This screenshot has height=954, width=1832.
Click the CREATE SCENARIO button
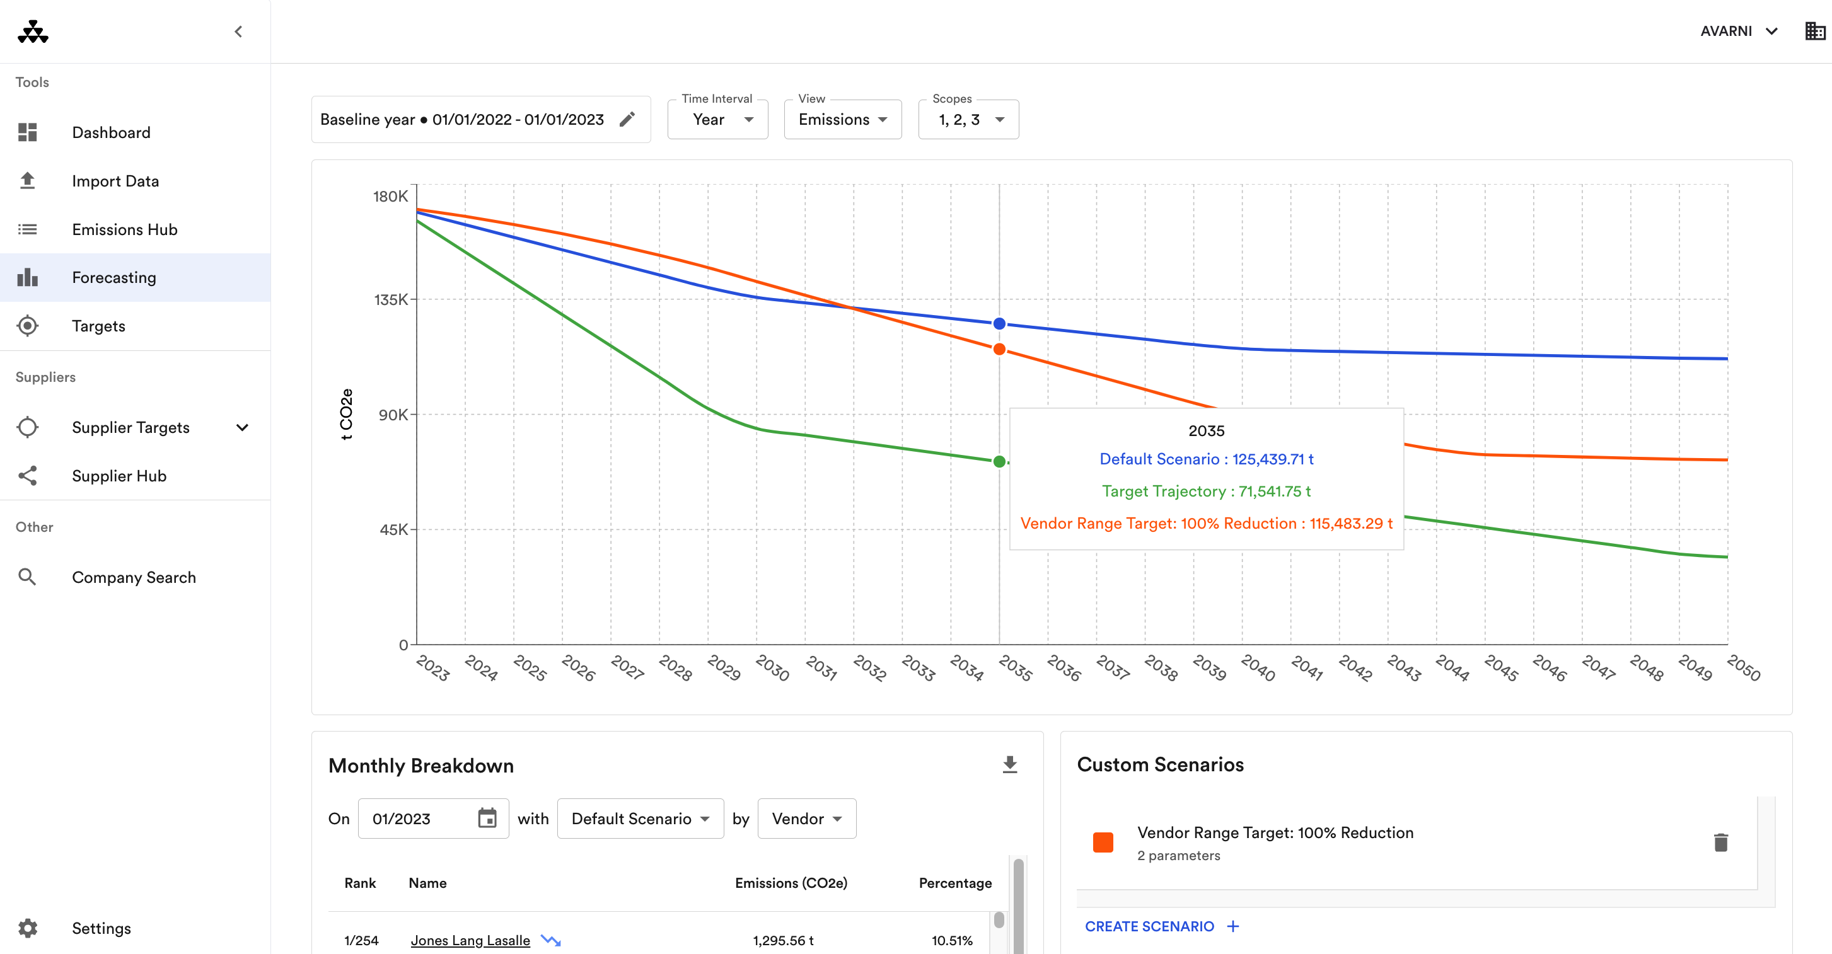point(1161,926)
